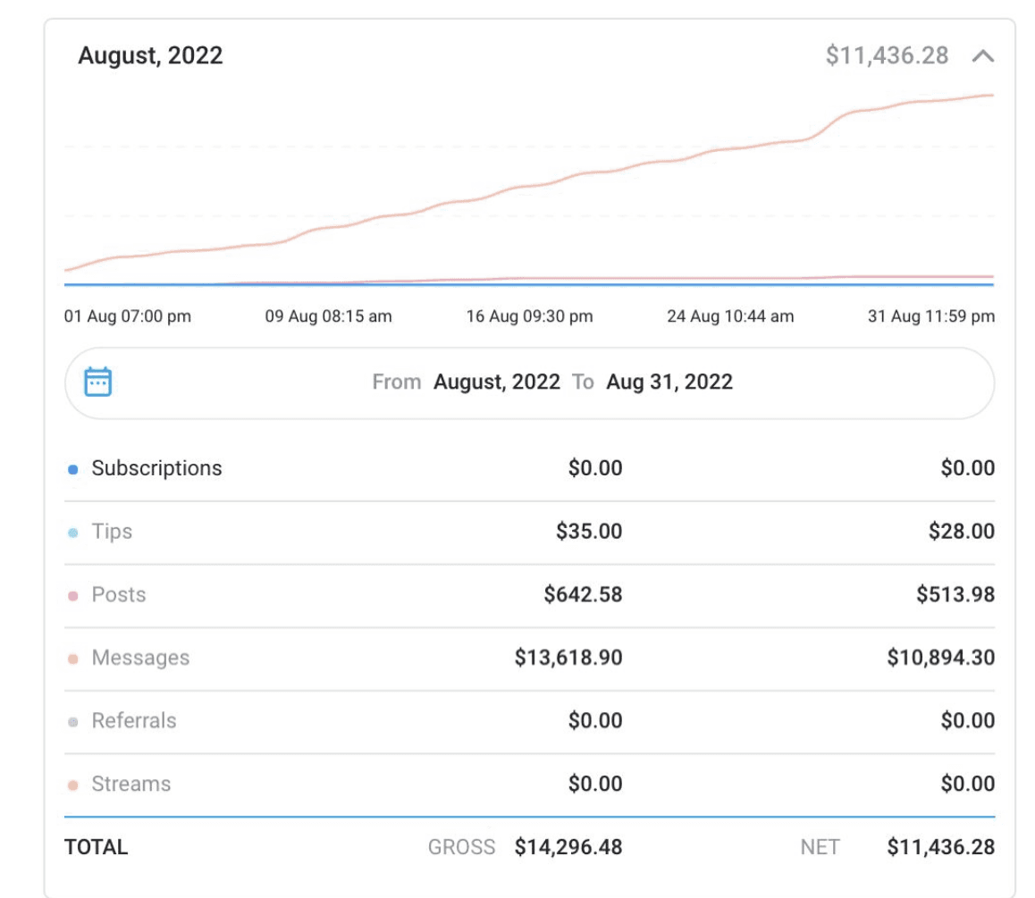Image resolution: width=1035 pixels, height=898 pixels.
Task: Click the blue Subscriptions legend dot
Action: pos(73,469)
